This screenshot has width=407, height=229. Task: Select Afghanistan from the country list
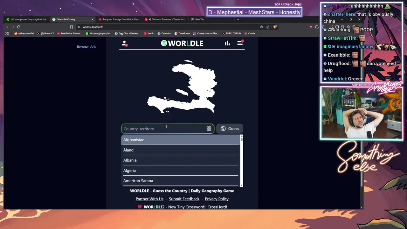click(181, 140)
